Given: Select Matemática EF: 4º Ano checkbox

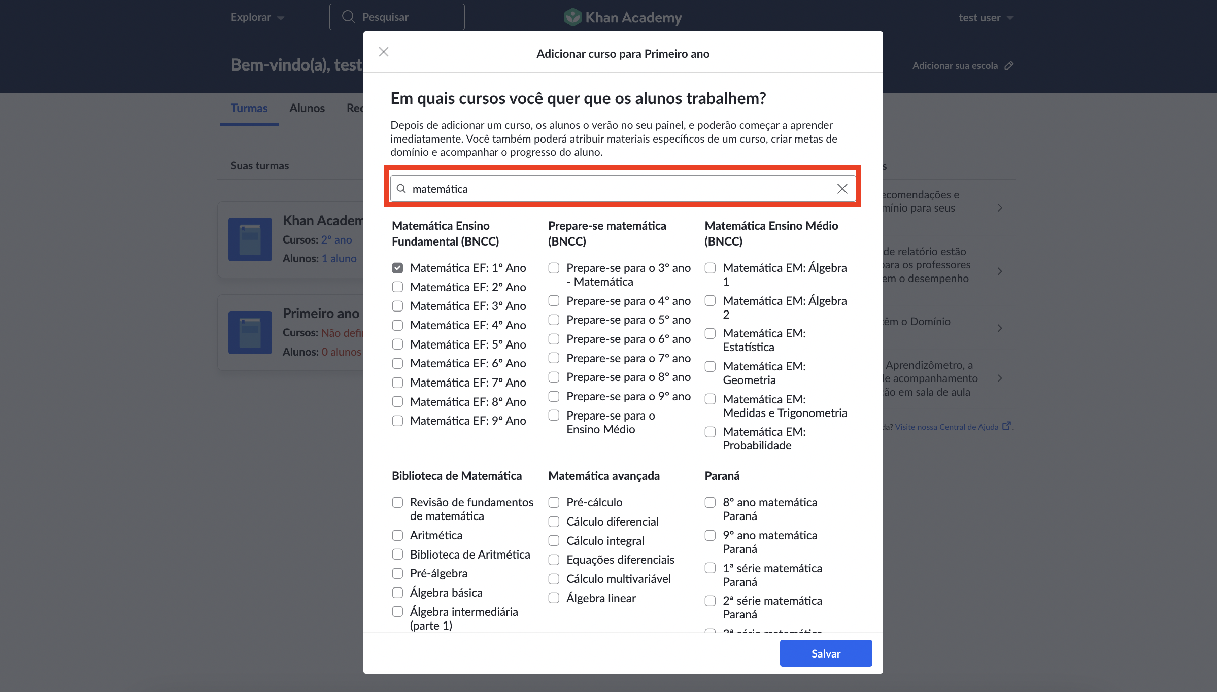Looking at the screenshot, I should [397, 325].
